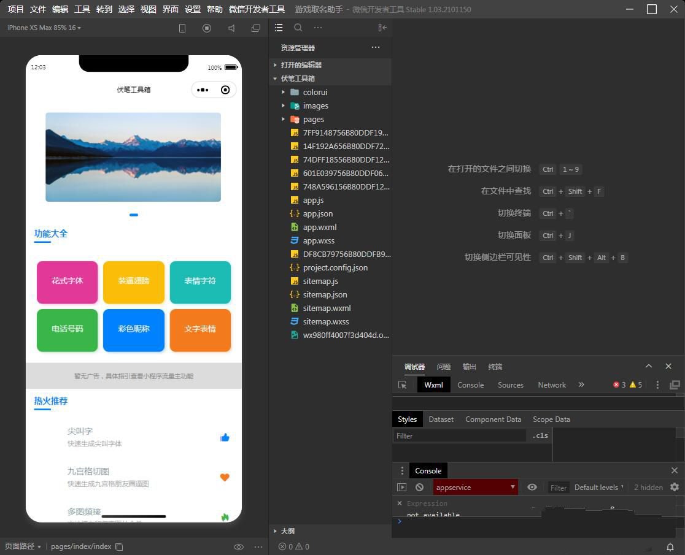The image size is (685, 555).
Task: Open the detached simulator window icon
Action: 256,28
